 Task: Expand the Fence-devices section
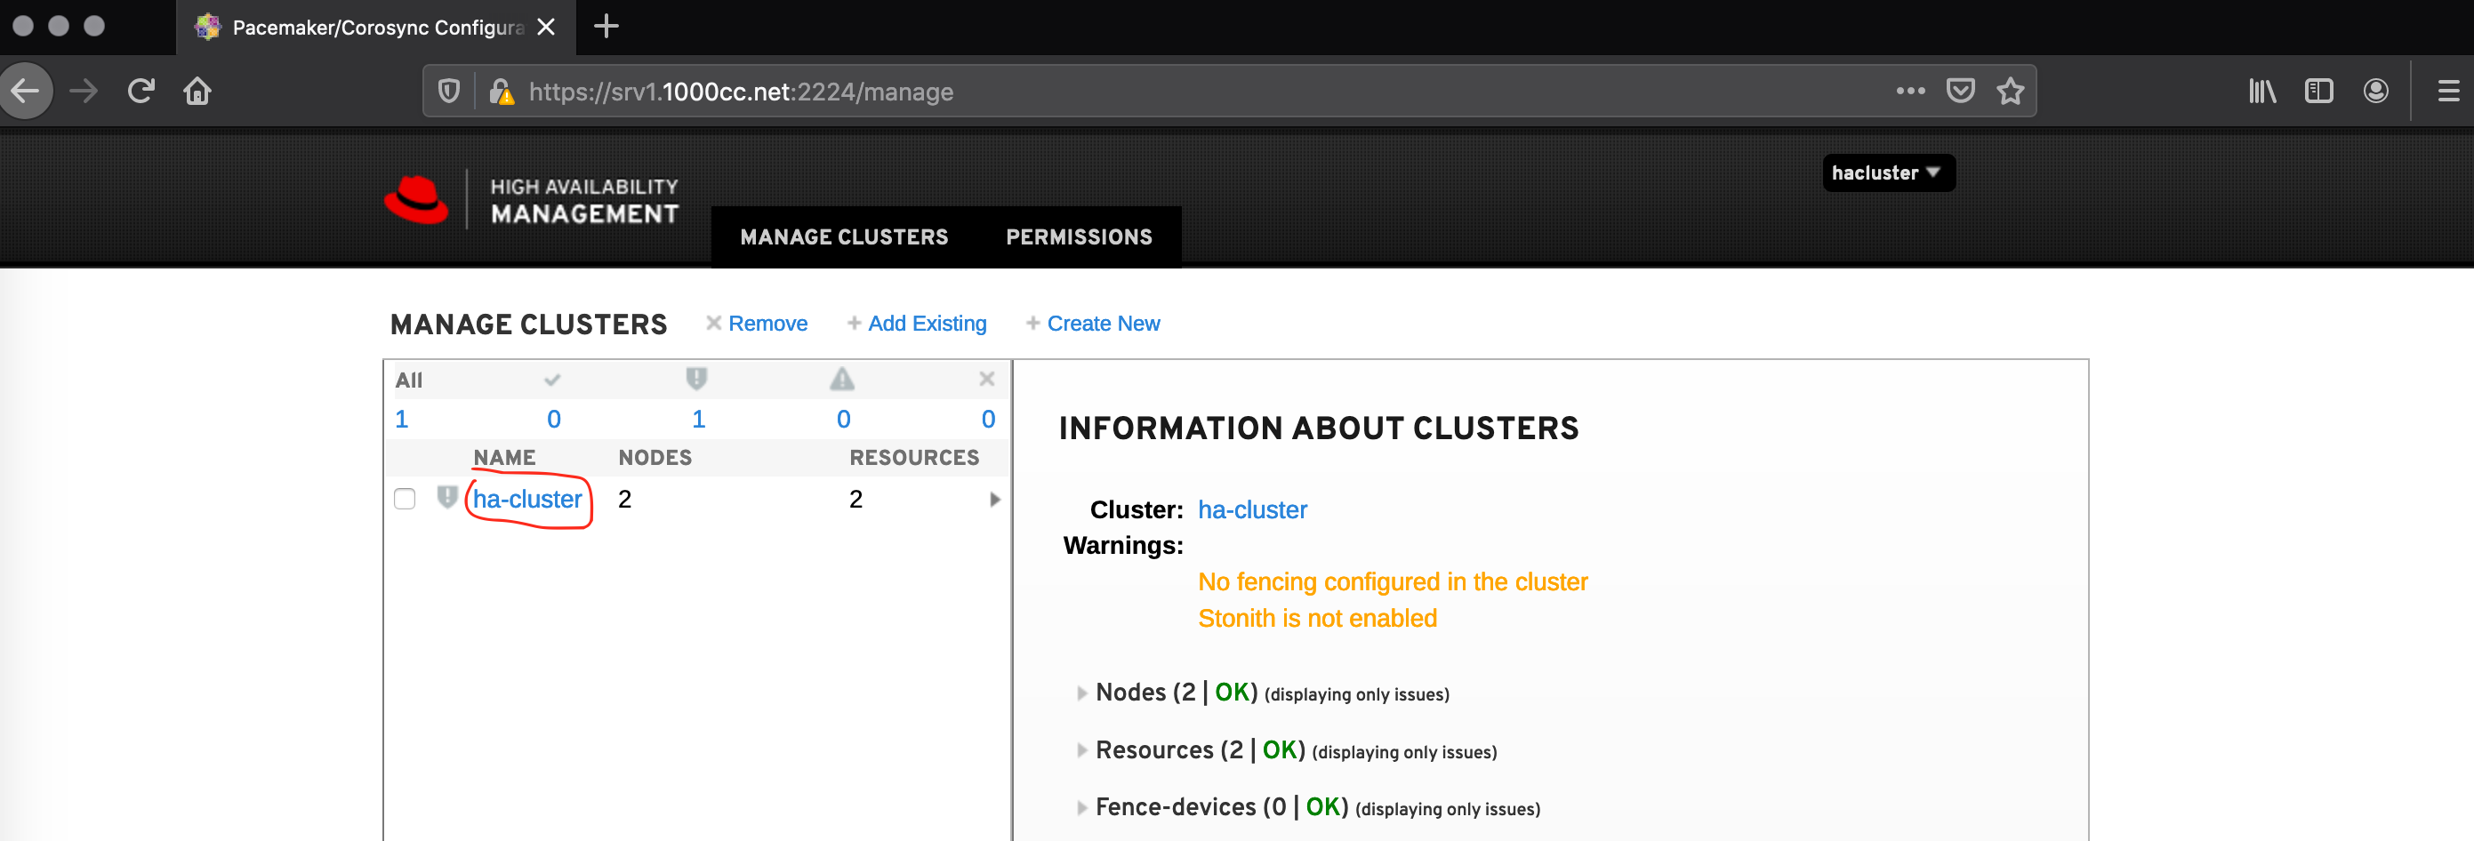pyautogui.click(x=1082, y=807)
